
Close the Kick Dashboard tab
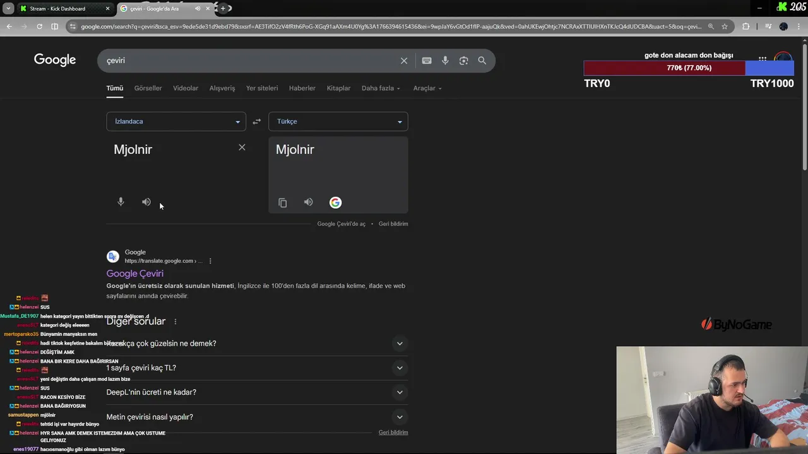107,9
